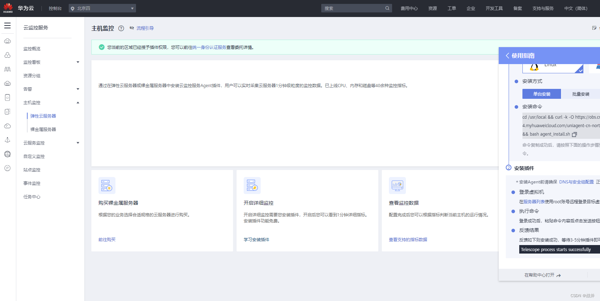Expand the 云服务监控 menu arrow
The height and width of the screenshot is (301, 600).
tap(78, 143)
